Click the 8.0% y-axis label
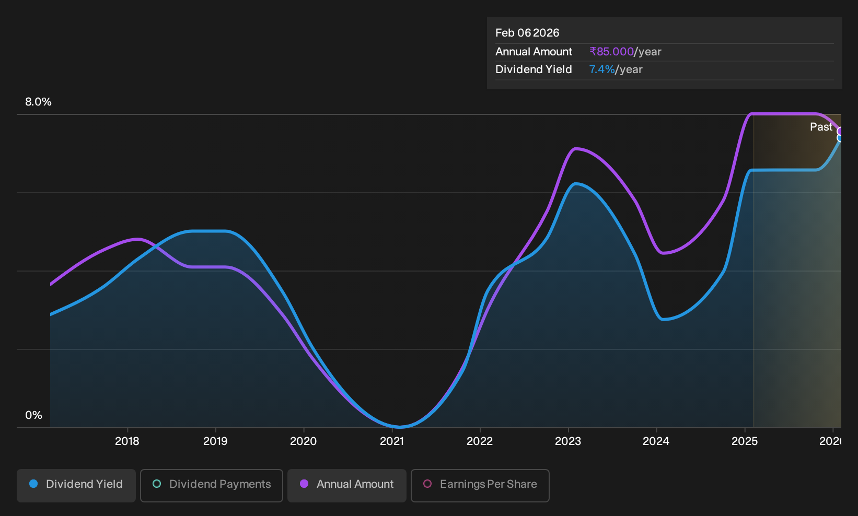 [39, 102]
